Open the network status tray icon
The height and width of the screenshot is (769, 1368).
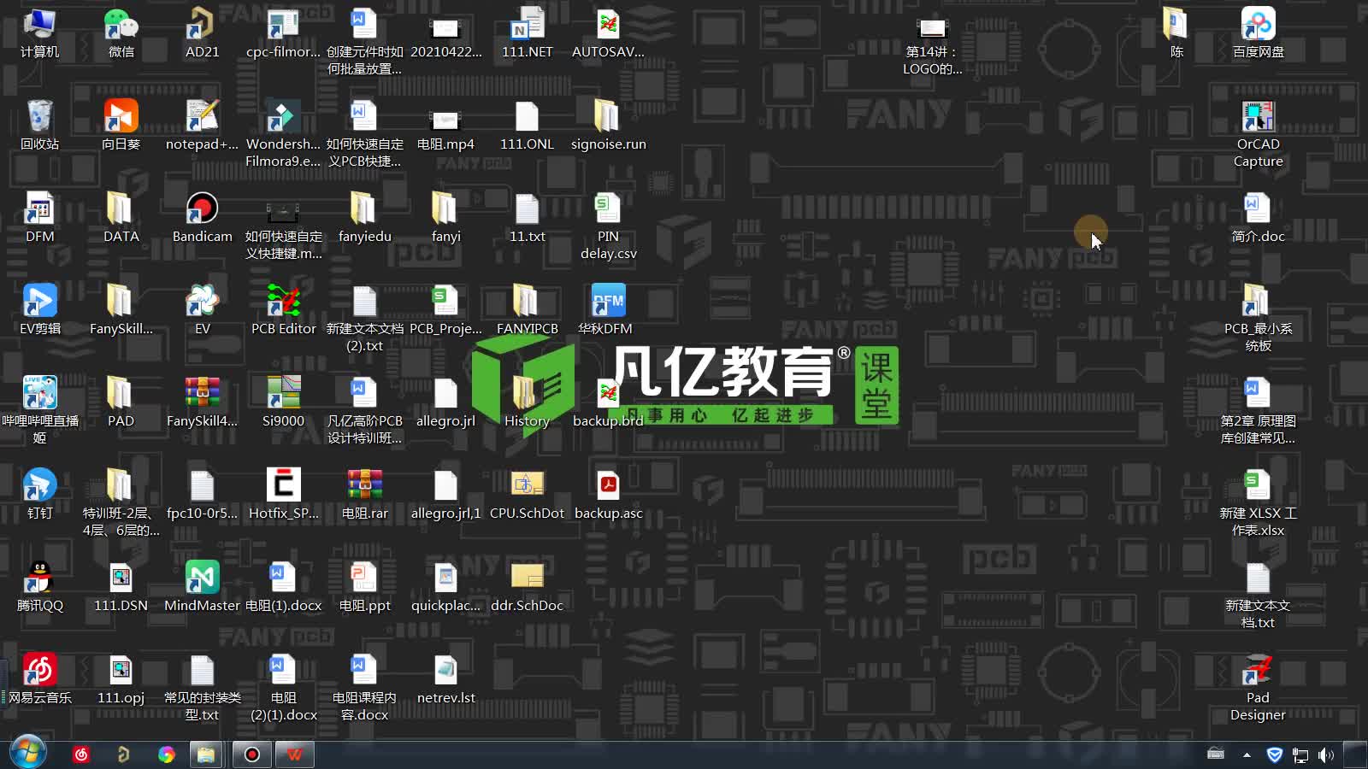[1300, 754]
